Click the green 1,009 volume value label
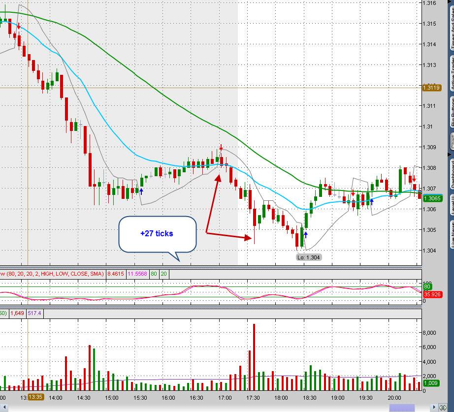 tap(431, 383)
